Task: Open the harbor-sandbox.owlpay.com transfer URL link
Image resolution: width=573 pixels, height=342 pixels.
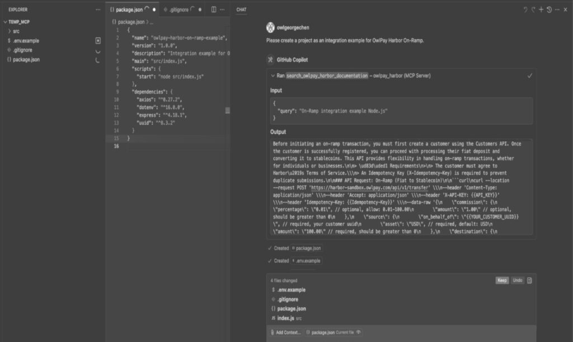Action: 370,188
